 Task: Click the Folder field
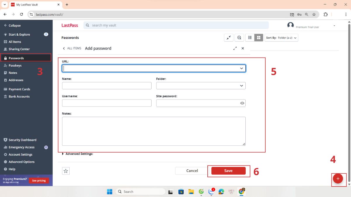click(201, 86)
